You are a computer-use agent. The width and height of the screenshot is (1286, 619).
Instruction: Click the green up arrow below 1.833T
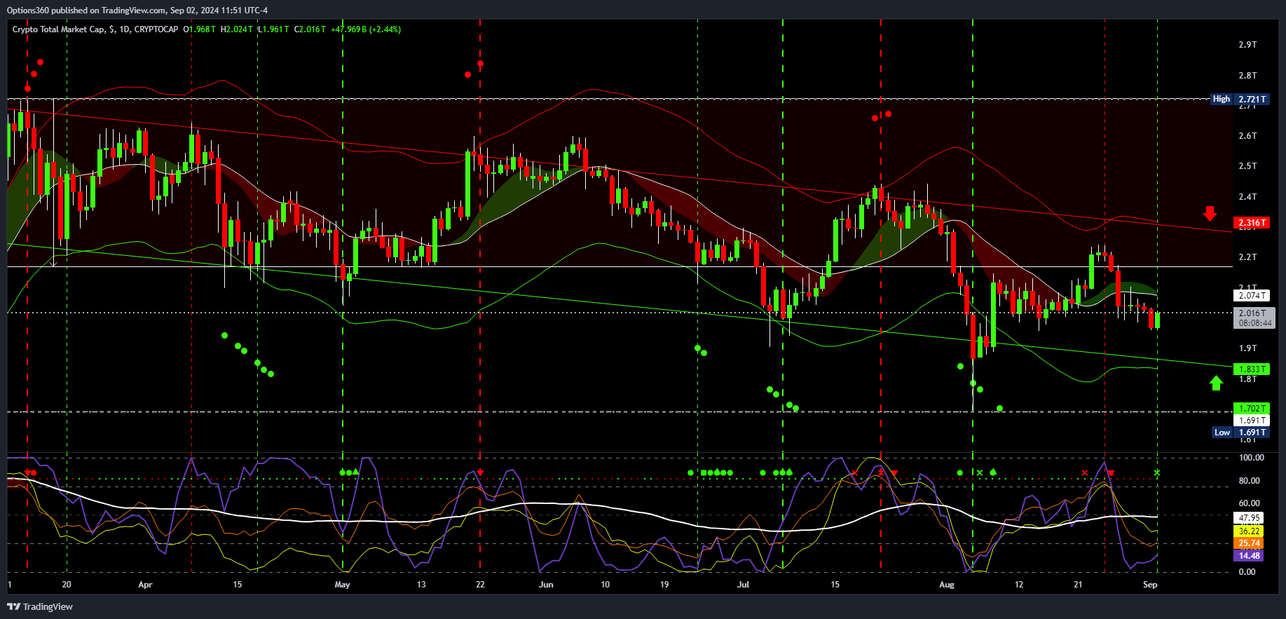coord(1216,383)
